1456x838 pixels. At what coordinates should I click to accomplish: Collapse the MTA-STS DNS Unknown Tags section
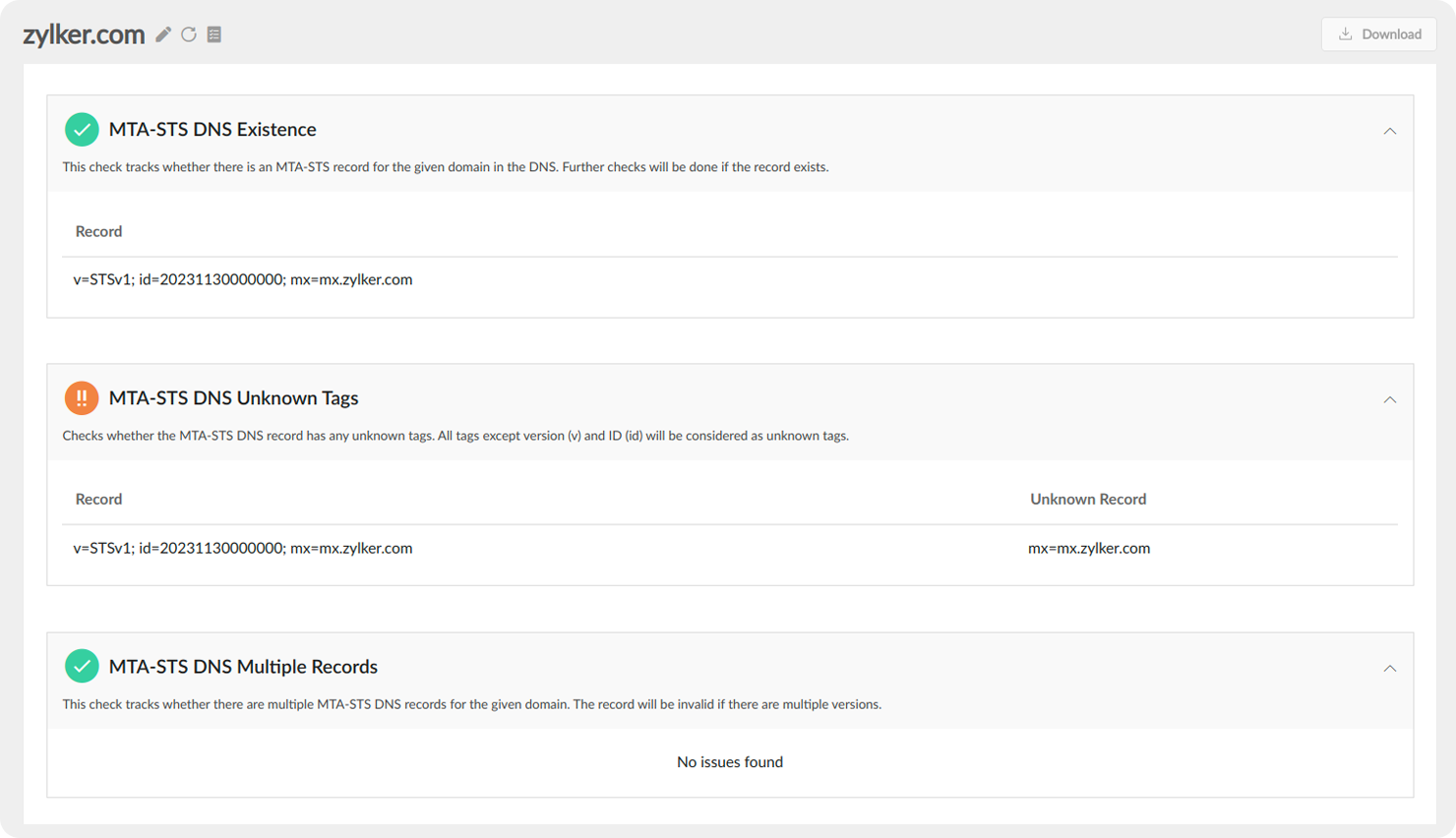[1389, 399]
